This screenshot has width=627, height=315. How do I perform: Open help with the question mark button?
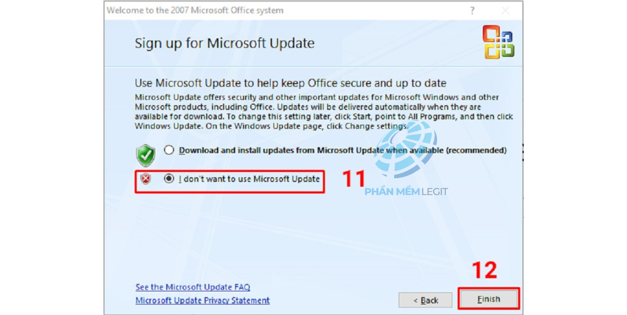click(472, 10)
